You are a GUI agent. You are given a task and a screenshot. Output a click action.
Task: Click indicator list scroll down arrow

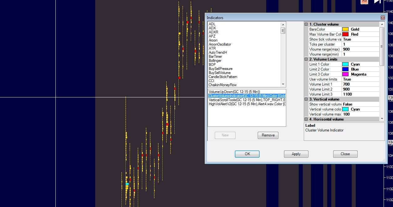[283, 84]
